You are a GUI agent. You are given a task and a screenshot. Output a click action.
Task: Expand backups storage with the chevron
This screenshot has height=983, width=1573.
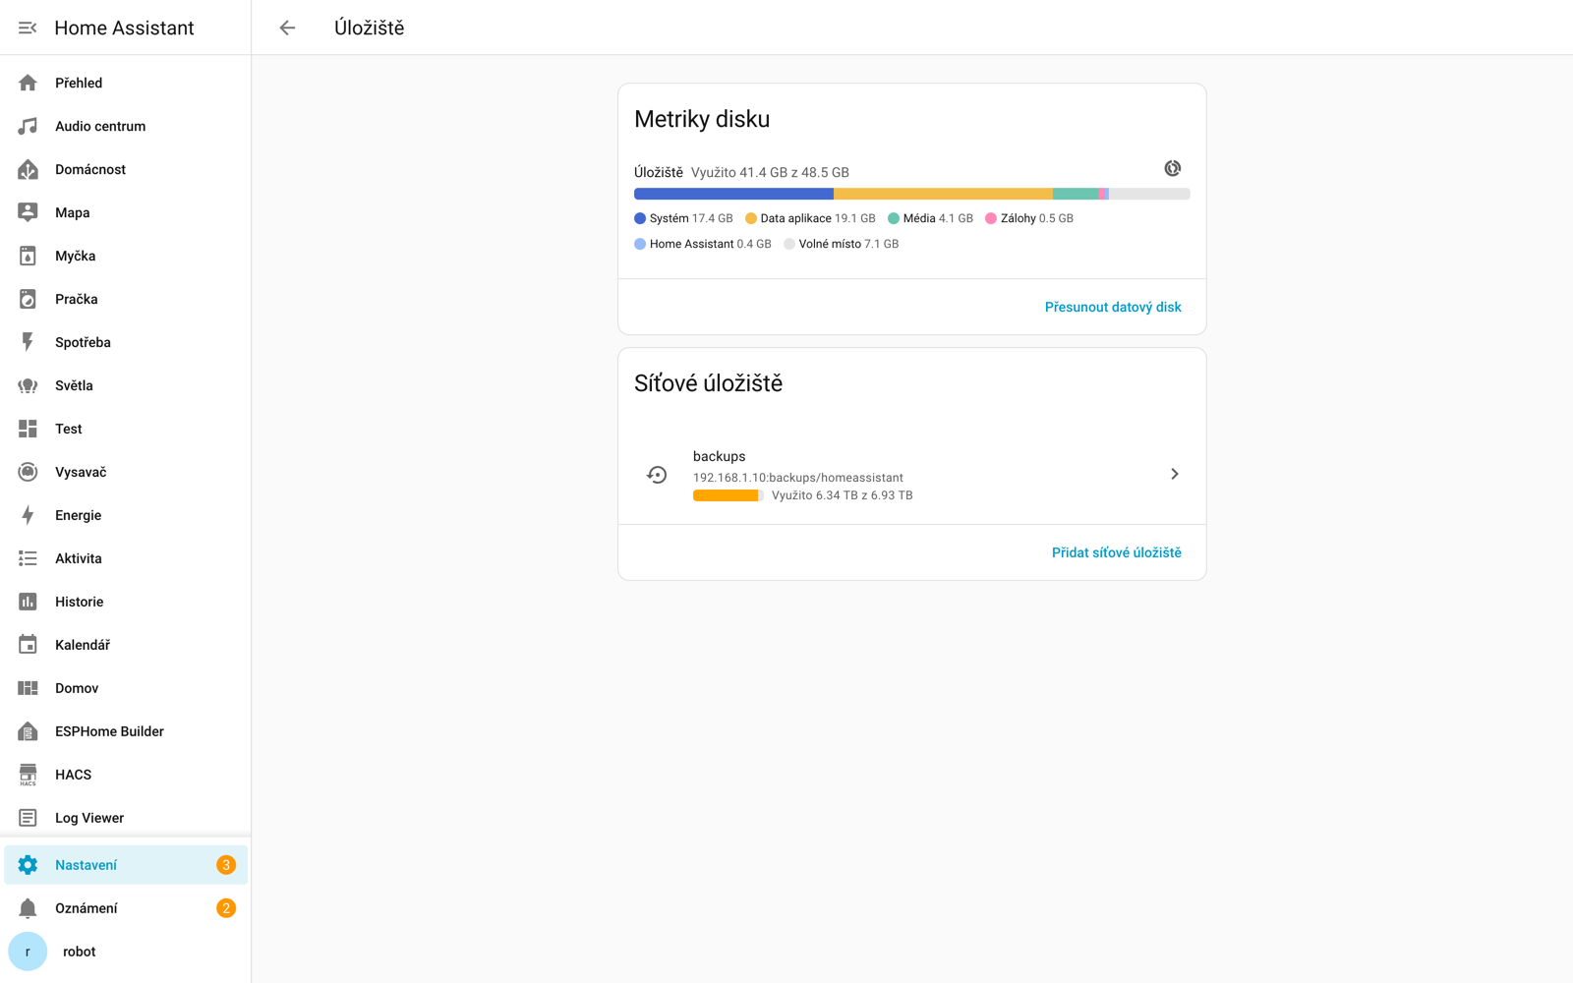(1175, 474)
